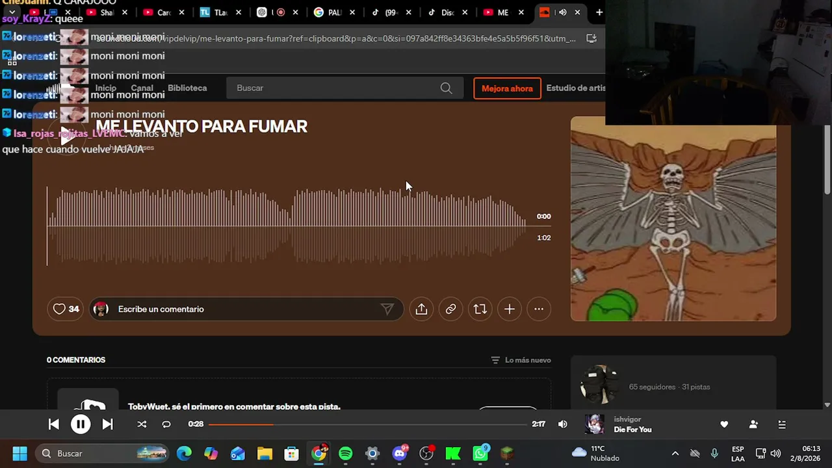Viewport: 832px width, 468px height.
Task: Open the artist avatar with 65 seguidores
Action: point(599,385)
